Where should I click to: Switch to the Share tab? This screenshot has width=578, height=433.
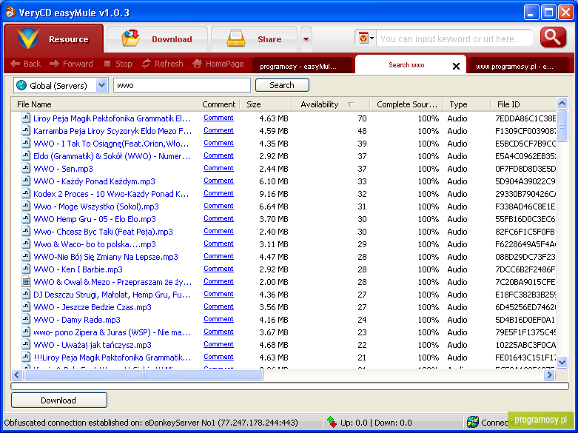pos(254,38)
